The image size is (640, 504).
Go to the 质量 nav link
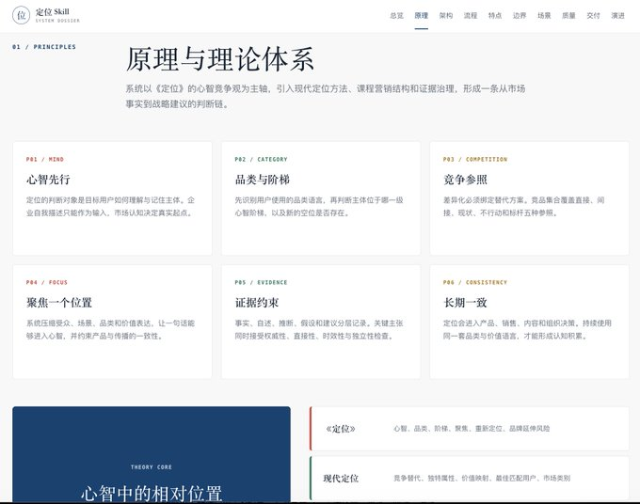[568, 15]
